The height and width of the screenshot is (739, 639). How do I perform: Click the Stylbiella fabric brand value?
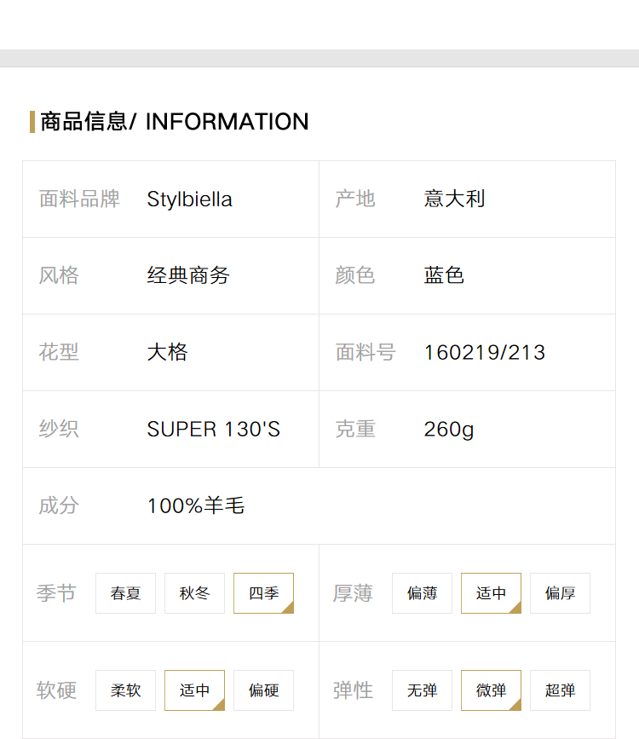[x=189, y=199]
